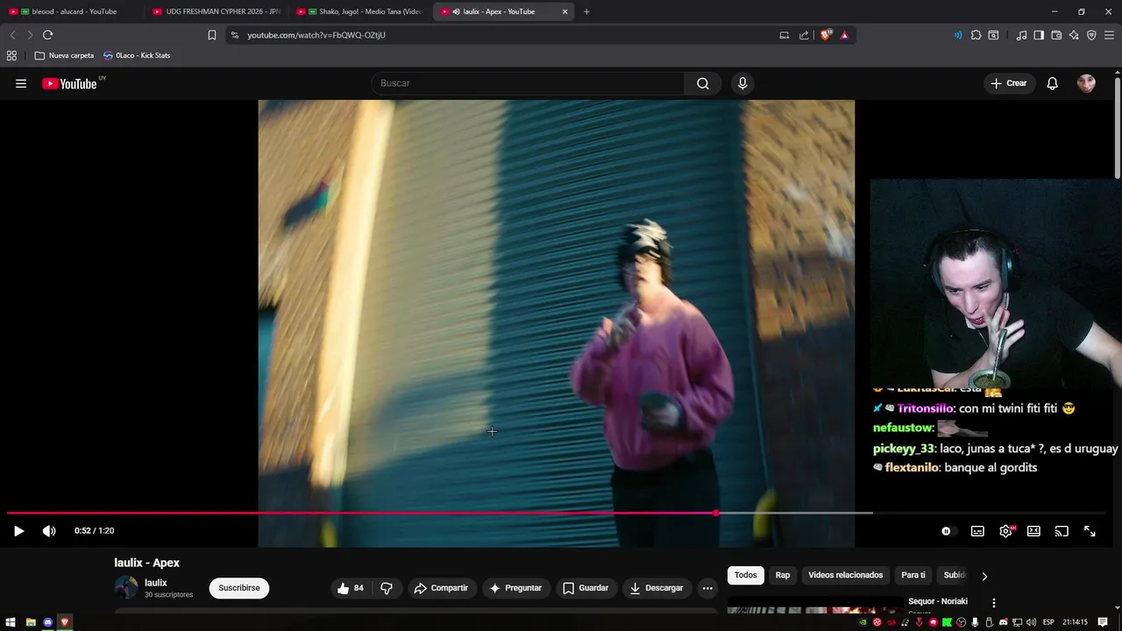Open YouTube notifications bell
This screenshot has height=631, width=1122.
click(1053, 83)
